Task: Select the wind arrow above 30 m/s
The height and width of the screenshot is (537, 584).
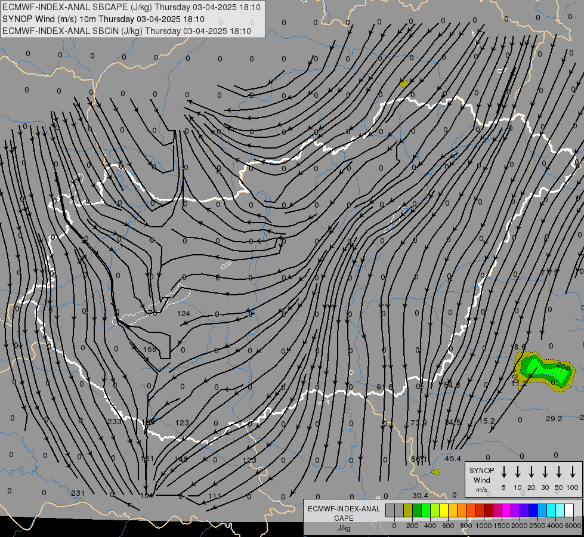Action: coord(545,472)
